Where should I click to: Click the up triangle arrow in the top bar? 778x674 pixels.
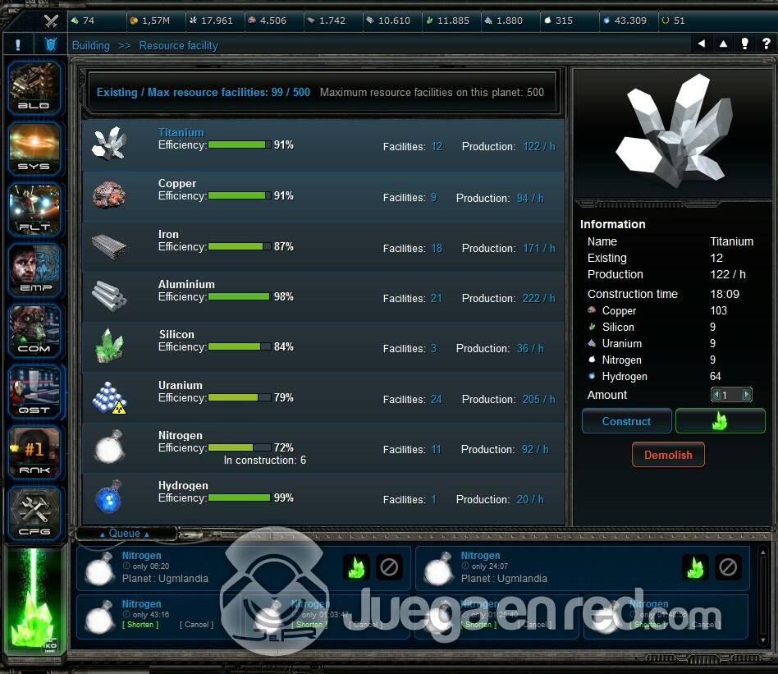(x=723, y=44)
